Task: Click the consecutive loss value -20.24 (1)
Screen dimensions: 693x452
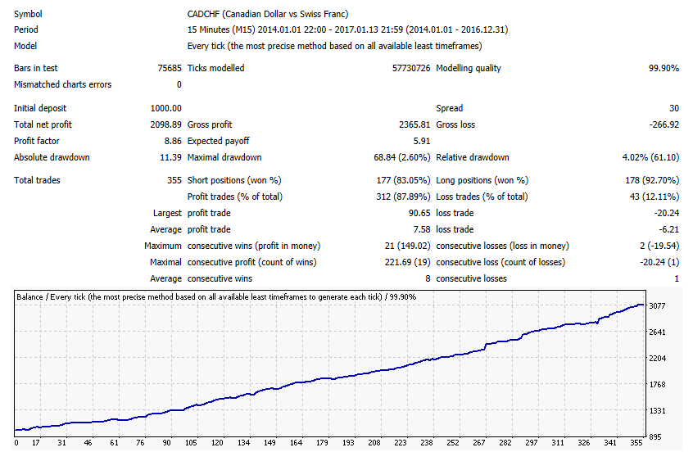Action: 659,262
